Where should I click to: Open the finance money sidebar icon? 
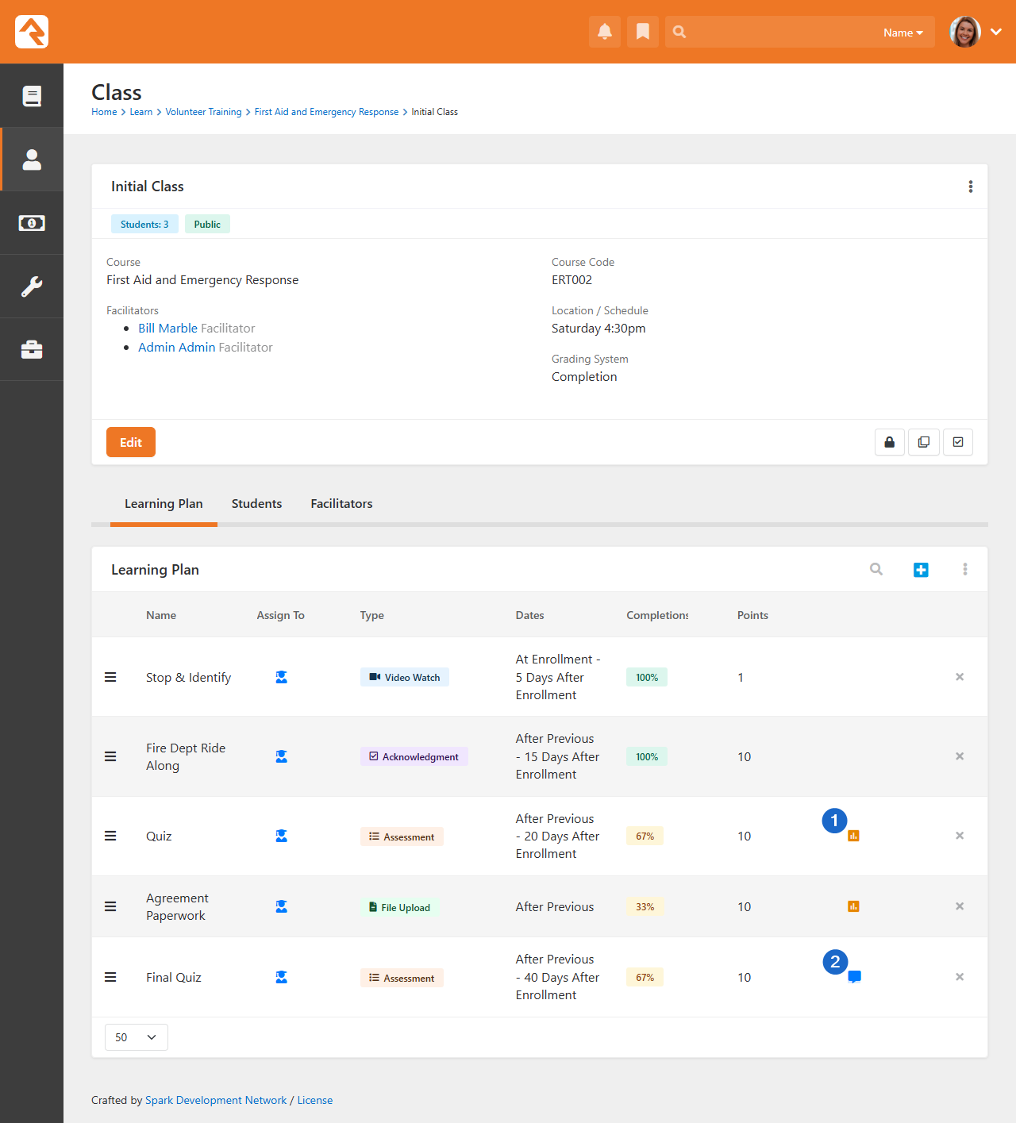[x=32, y=223]
